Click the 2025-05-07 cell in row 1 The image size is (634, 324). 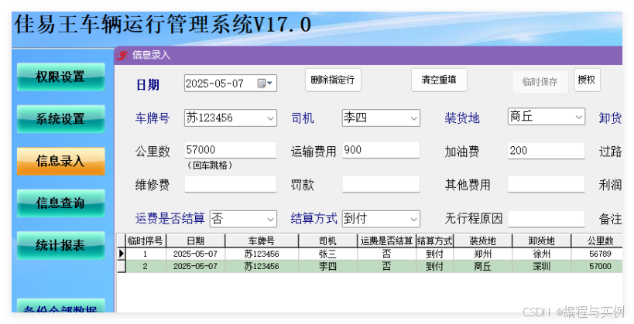coord(195,254)
